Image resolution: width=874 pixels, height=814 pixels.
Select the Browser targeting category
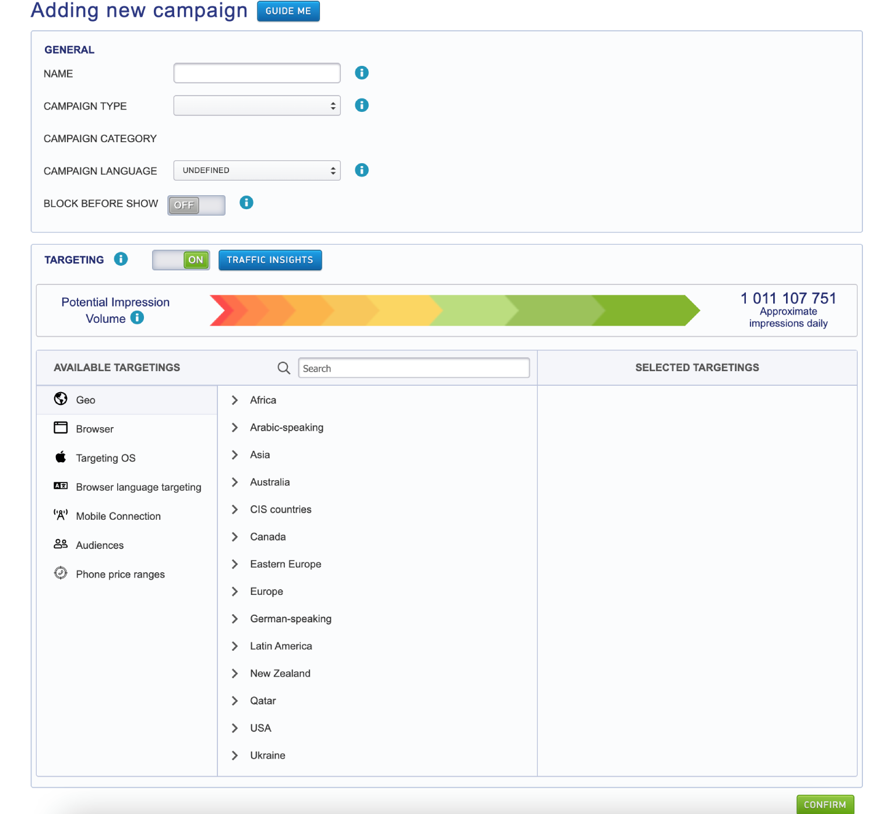[127, 429]
